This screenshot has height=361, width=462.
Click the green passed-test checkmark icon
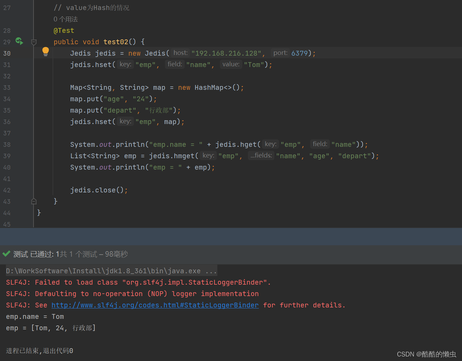click(x=6, y=254)
